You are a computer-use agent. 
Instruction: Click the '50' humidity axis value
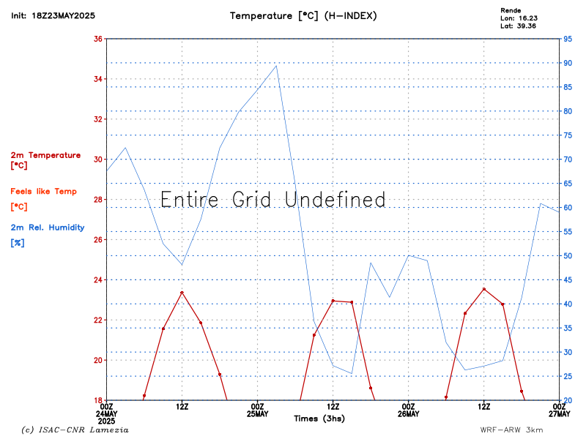(568, 255)
